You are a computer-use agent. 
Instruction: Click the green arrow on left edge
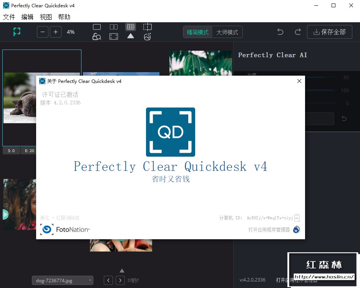click(x=5, y=215)
